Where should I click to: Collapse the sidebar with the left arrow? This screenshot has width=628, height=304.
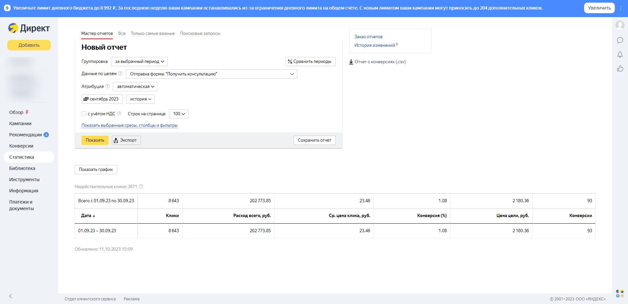click(11, 296)
